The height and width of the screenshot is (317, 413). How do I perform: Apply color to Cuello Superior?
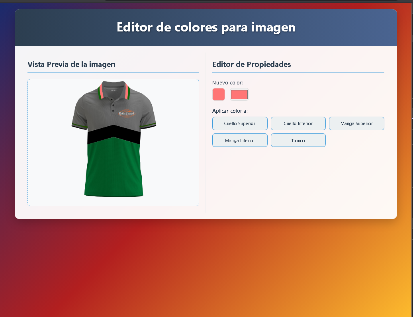click(240, 123)
